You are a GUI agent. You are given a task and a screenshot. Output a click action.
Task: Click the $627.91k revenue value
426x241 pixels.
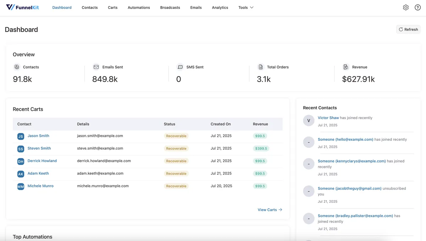coord(359,79)
